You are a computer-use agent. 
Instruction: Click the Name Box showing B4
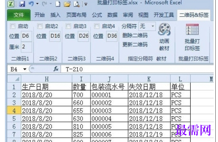pos(15,69)
